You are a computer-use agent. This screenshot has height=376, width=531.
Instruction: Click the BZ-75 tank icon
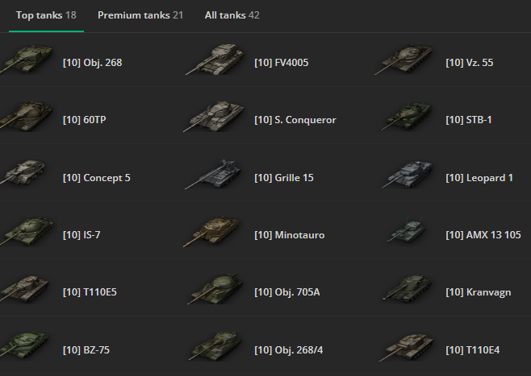24,345
